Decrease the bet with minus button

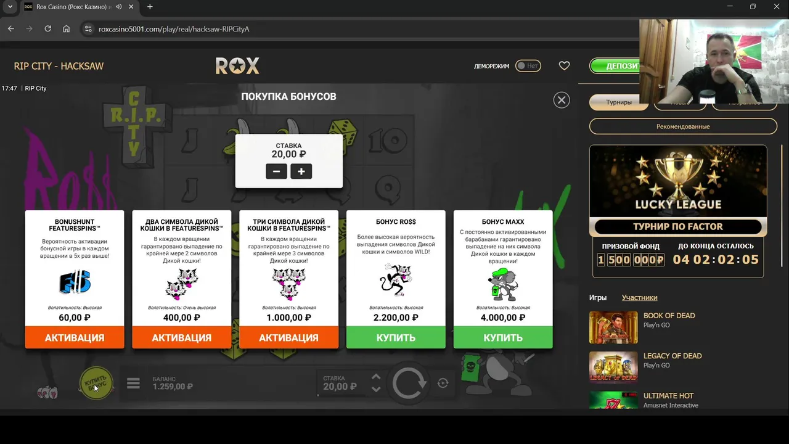point(276,171)
